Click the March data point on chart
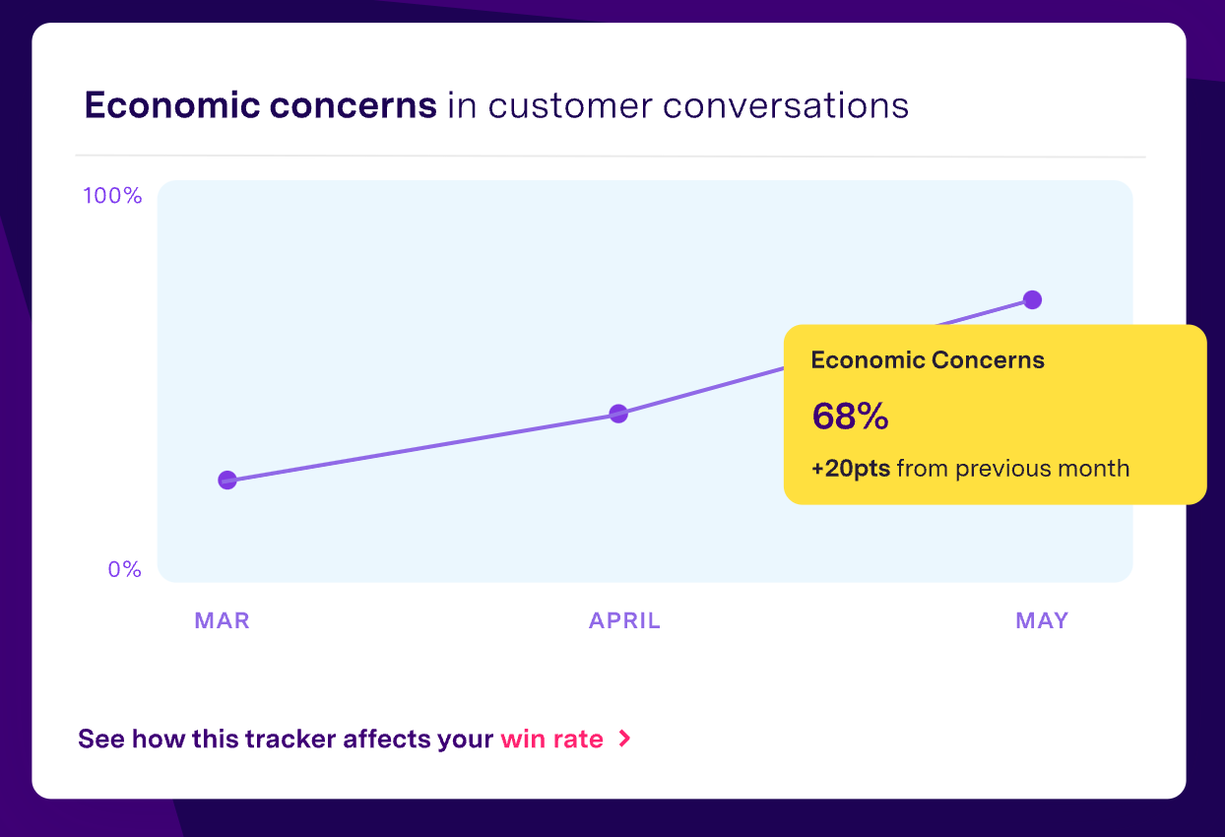The width and height of the screenshot is (1225, 837). (x=227, y=481)
